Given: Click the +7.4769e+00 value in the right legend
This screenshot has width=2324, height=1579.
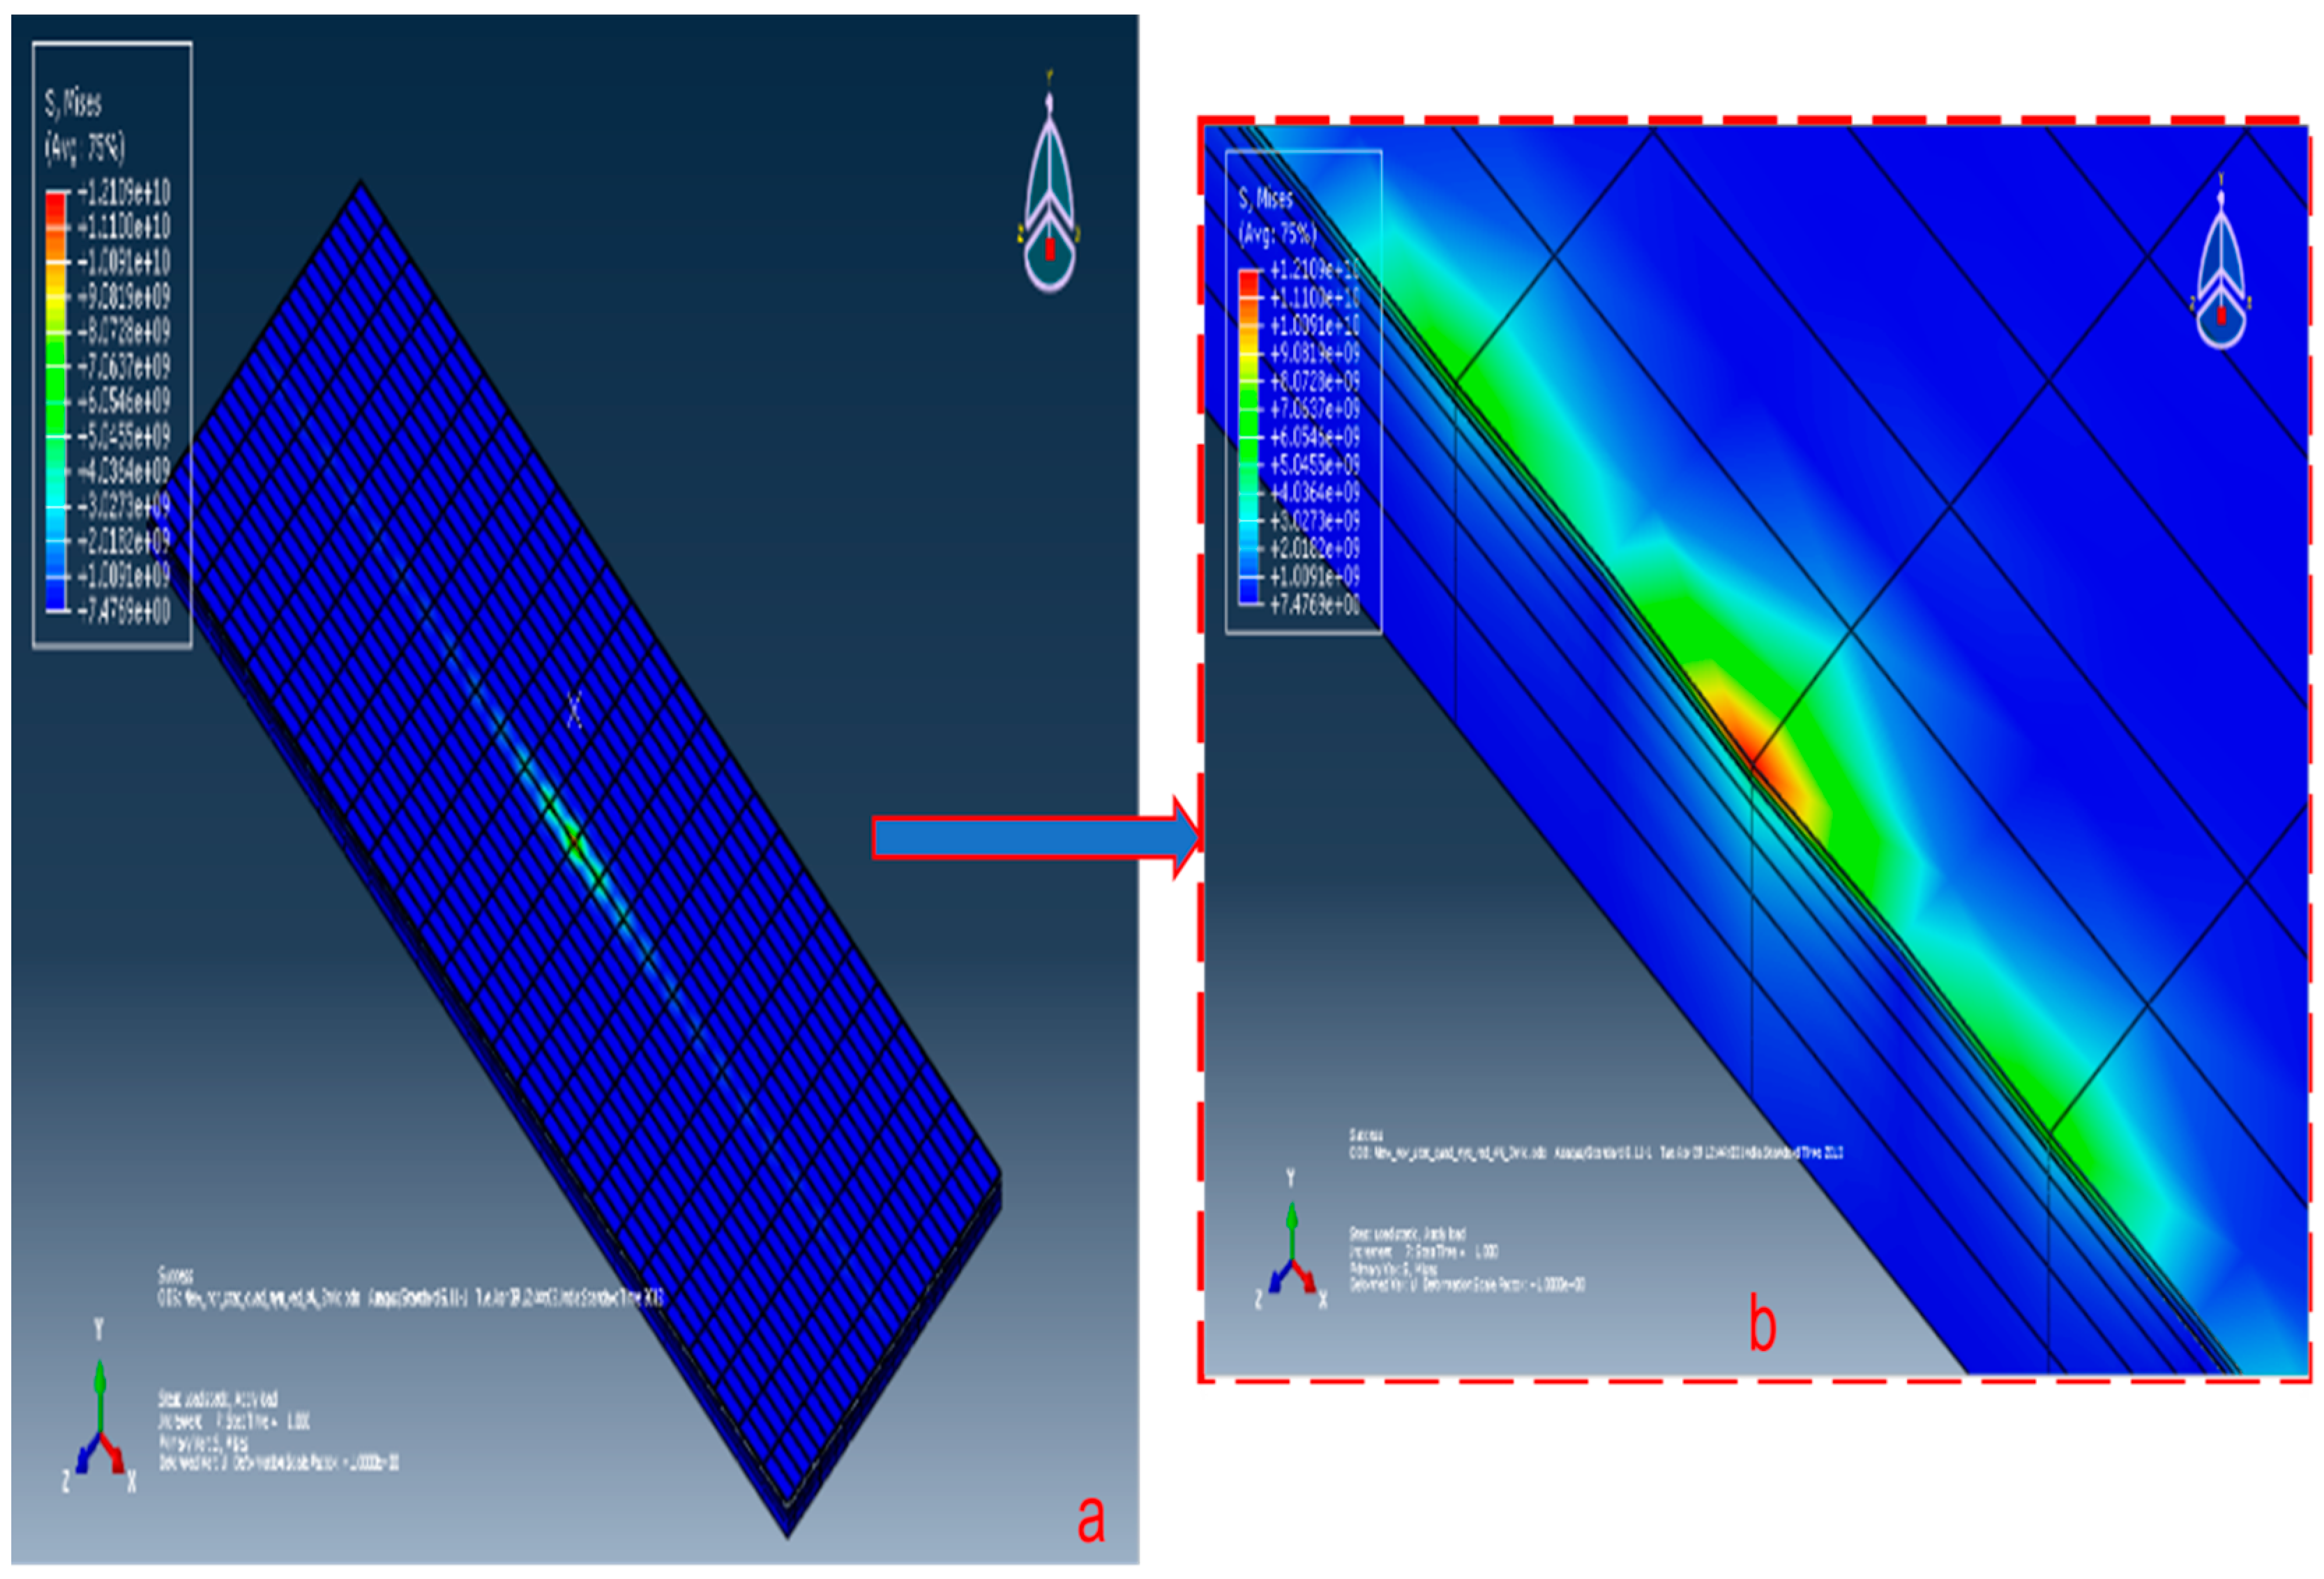Looking at the screenshot, I should [1314, 604].
